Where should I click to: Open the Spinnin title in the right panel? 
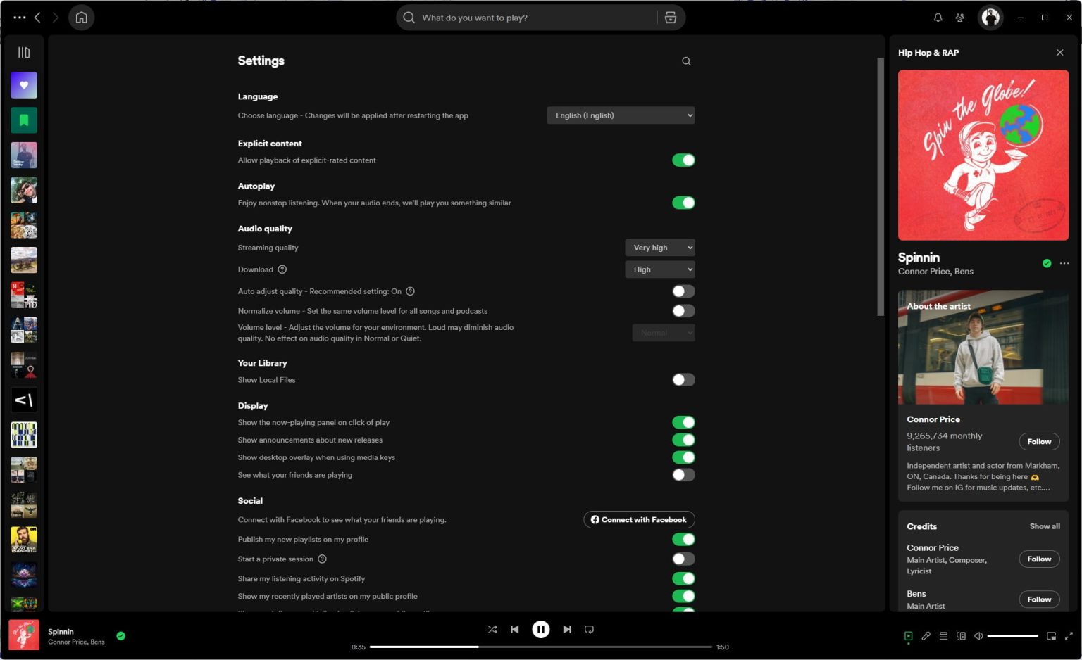pyautogui.click(x=919, y=258)
